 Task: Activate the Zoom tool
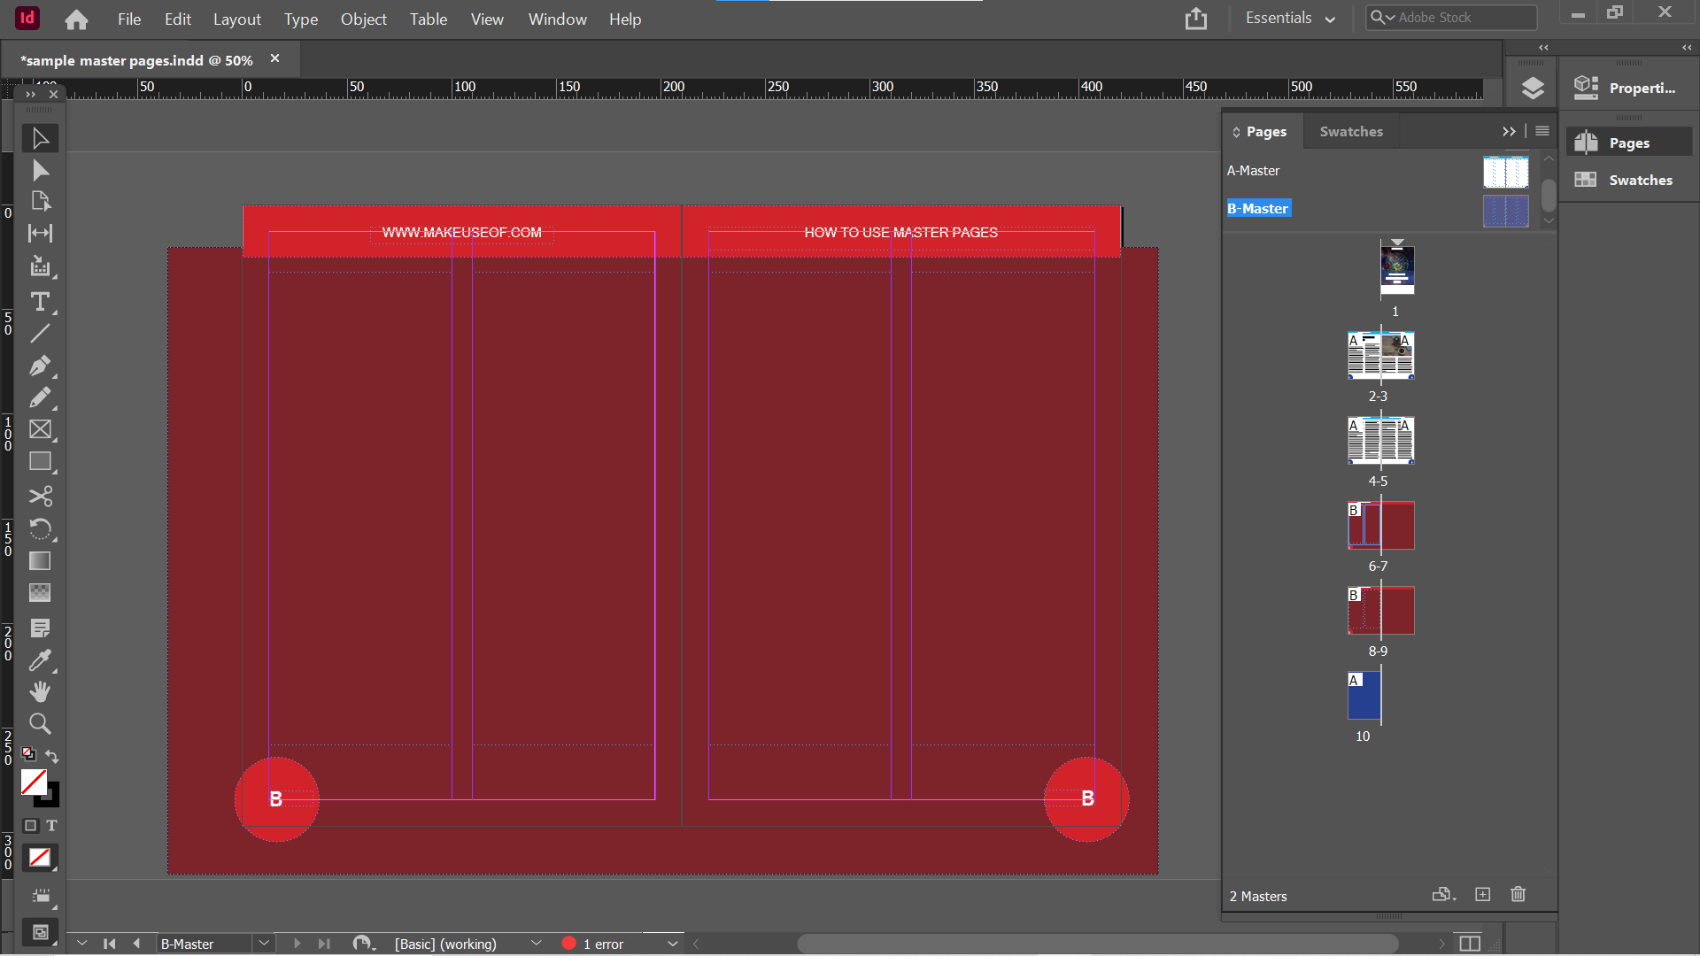pyautogui.click(x=40, y=723)
